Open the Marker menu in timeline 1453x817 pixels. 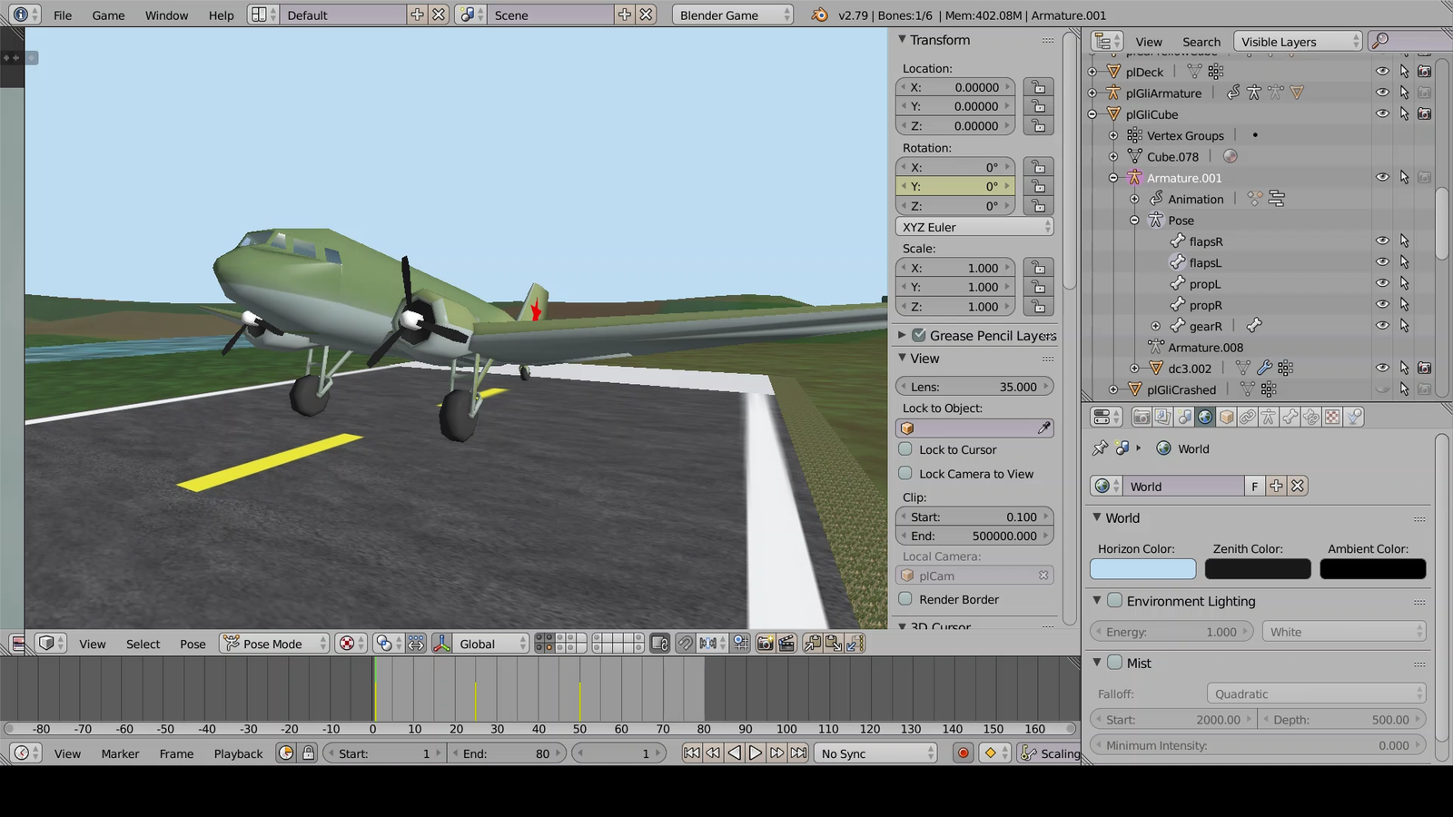pos(120,753)
